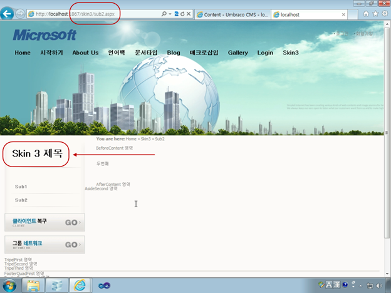Open server manager taskbar icon
Image resolution: width=391 pixels, height=293 pixels.
click(56, 285)
